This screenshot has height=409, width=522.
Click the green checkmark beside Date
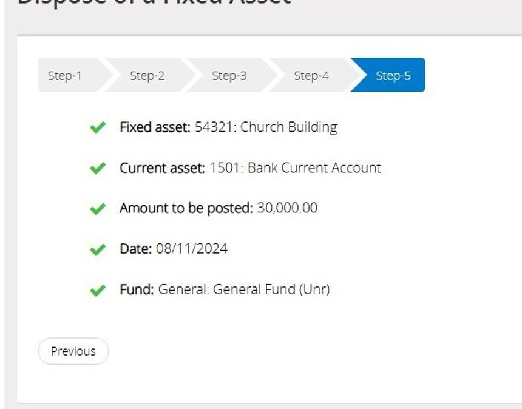point(97,249)
